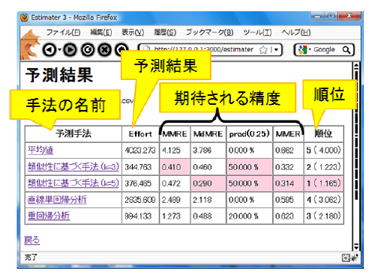This screenshot has height=280, width=372.
Task: Open the 履歴(S) menu
Action: 165,32
